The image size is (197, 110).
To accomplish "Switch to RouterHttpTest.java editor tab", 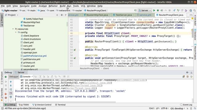I will tap(97, 15).
